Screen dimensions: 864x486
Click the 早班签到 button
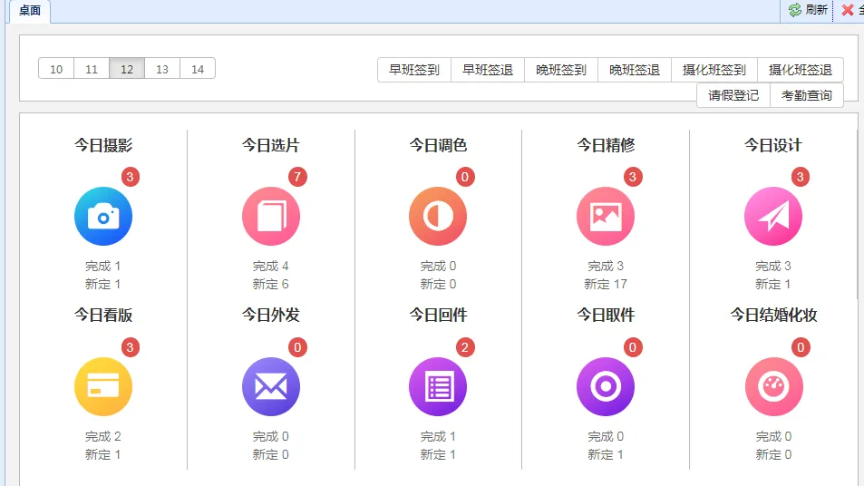tap(414, 70)
